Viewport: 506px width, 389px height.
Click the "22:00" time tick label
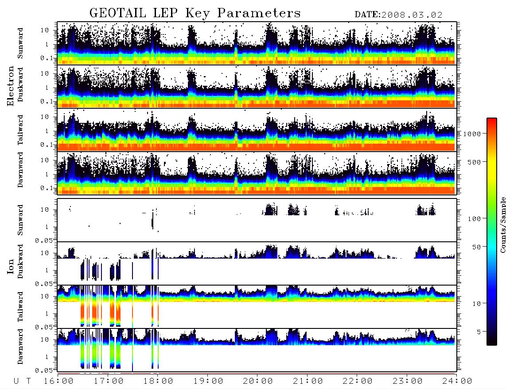point(358,381)
